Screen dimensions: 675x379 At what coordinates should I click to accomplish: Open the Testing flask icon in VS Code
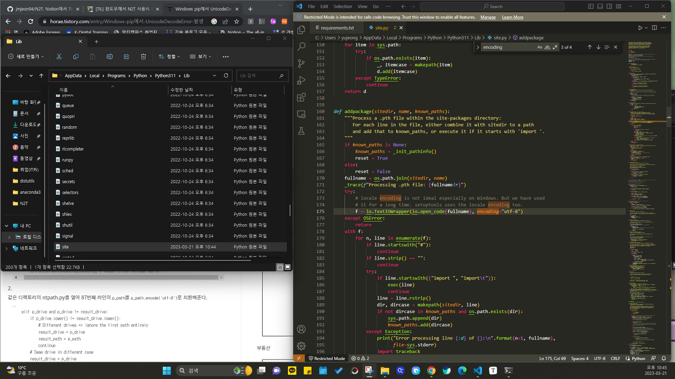pos(301,131)
